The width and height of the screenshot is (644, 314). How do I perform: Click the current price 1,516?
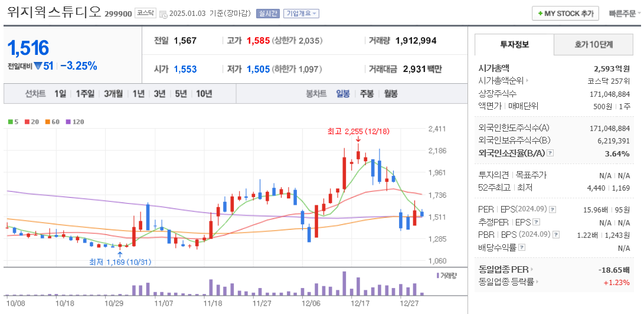pyautogui.click(x=28, y=48)
